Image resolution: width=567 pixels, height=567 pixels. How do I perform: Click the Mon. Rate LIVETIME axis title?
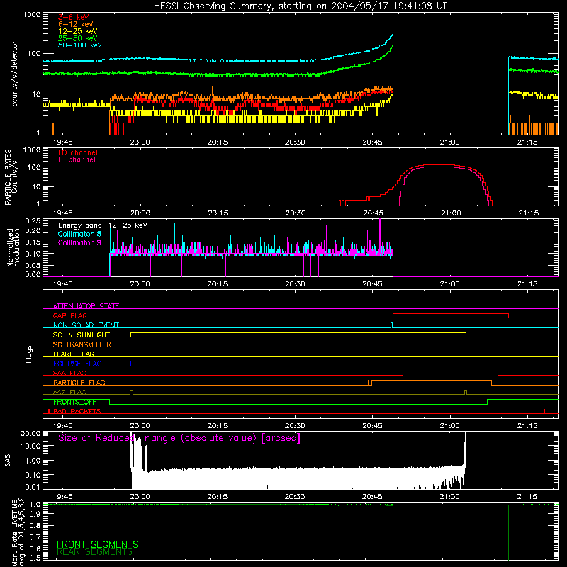coord(18,532)
